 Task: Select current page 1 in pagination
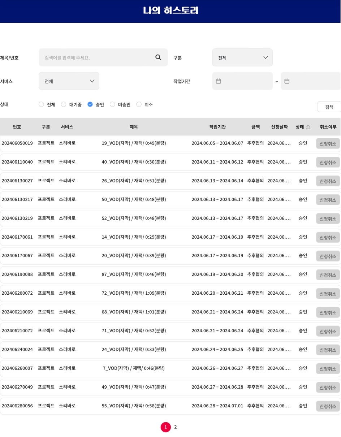click(165, 427)
